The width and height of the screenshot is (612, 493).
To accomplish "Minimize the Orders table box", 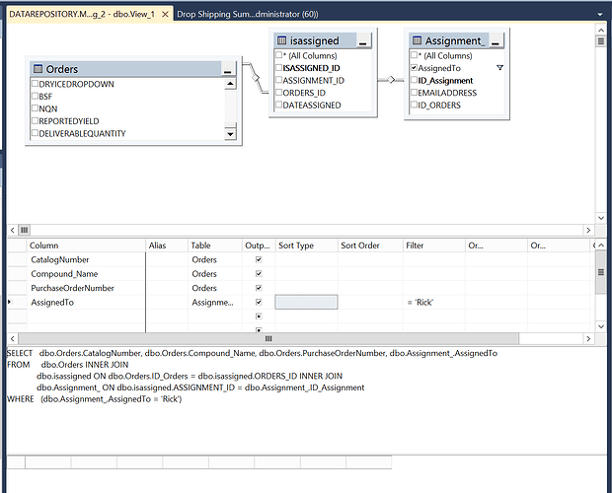I will click(229, 70).
